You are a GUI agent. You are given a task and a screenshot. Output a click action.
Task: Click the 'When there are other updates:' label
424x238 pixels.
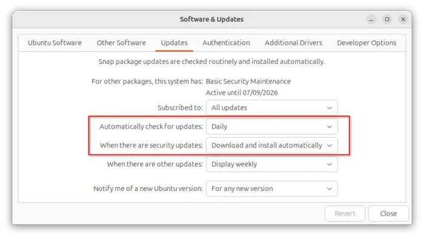pos(155,164)
